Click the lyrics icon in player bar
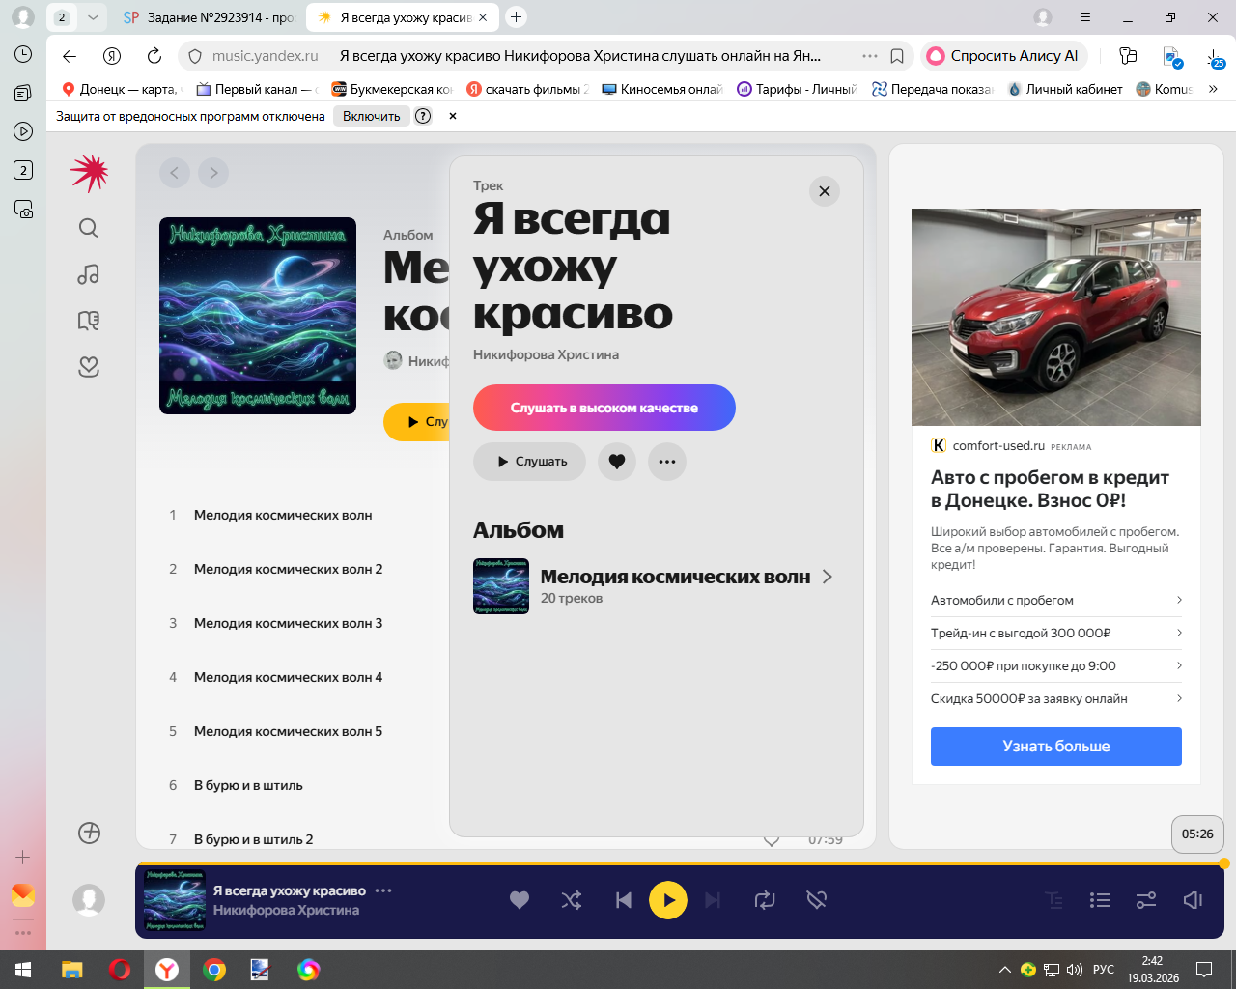 (1053, 900)
